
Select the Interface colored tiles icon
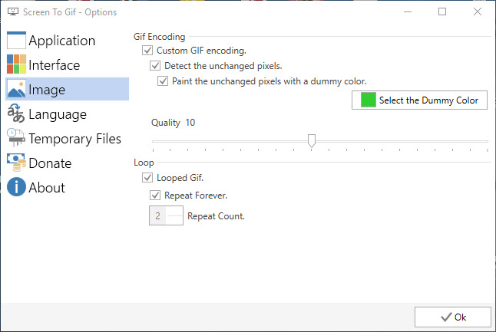tap(16, 64)
